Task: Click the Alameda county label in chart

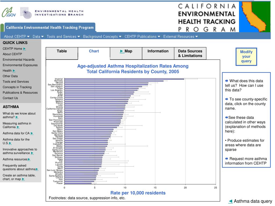Action: 58,81
